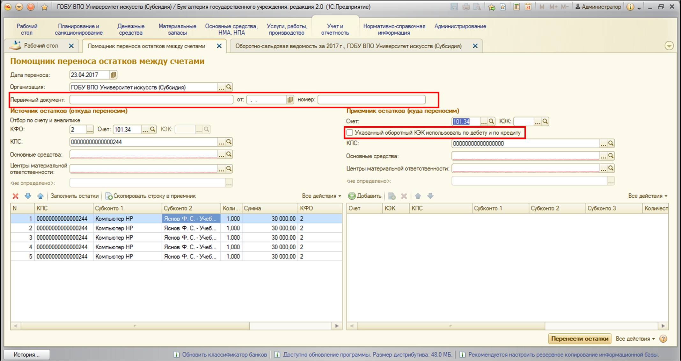The height and width of the screenshot is (361, 681).
Task: Open the calendar picker for Дата переноса
Action: click(x=113, y=75)
